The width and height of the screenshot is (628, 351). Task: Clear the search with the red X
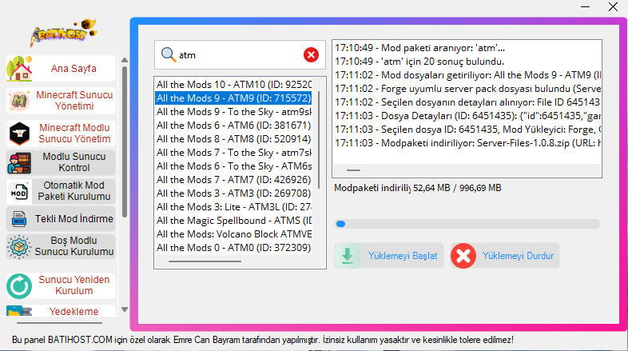(311, 54)
